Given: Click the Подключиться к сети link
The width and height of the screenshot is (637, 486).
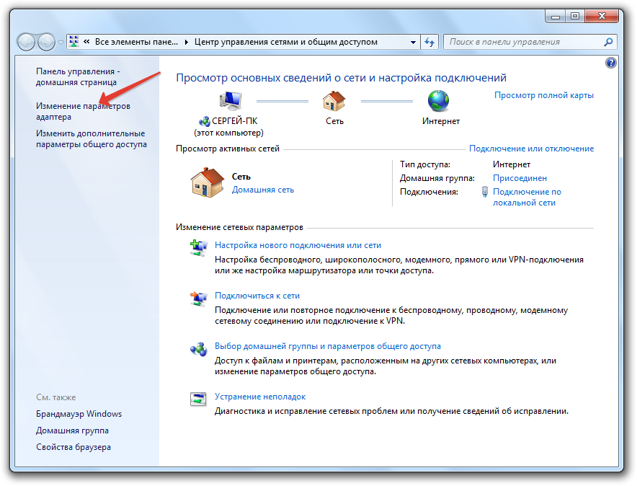Looking at the screenshot, I should (x=257, y=296).
